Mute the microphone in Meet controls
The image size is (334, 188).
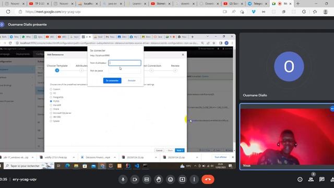tap(123, 180)
